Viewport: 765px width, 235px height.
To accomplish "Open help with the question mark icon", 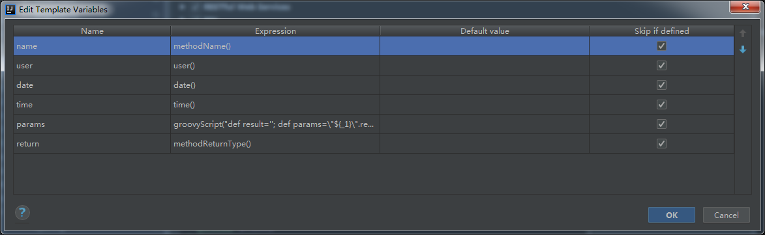I will pos(22,213).
